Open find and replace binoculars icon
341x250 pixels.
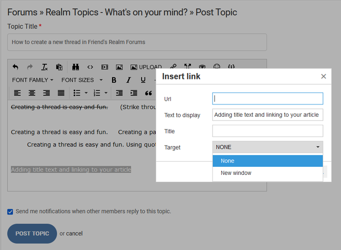pos(76,67)
